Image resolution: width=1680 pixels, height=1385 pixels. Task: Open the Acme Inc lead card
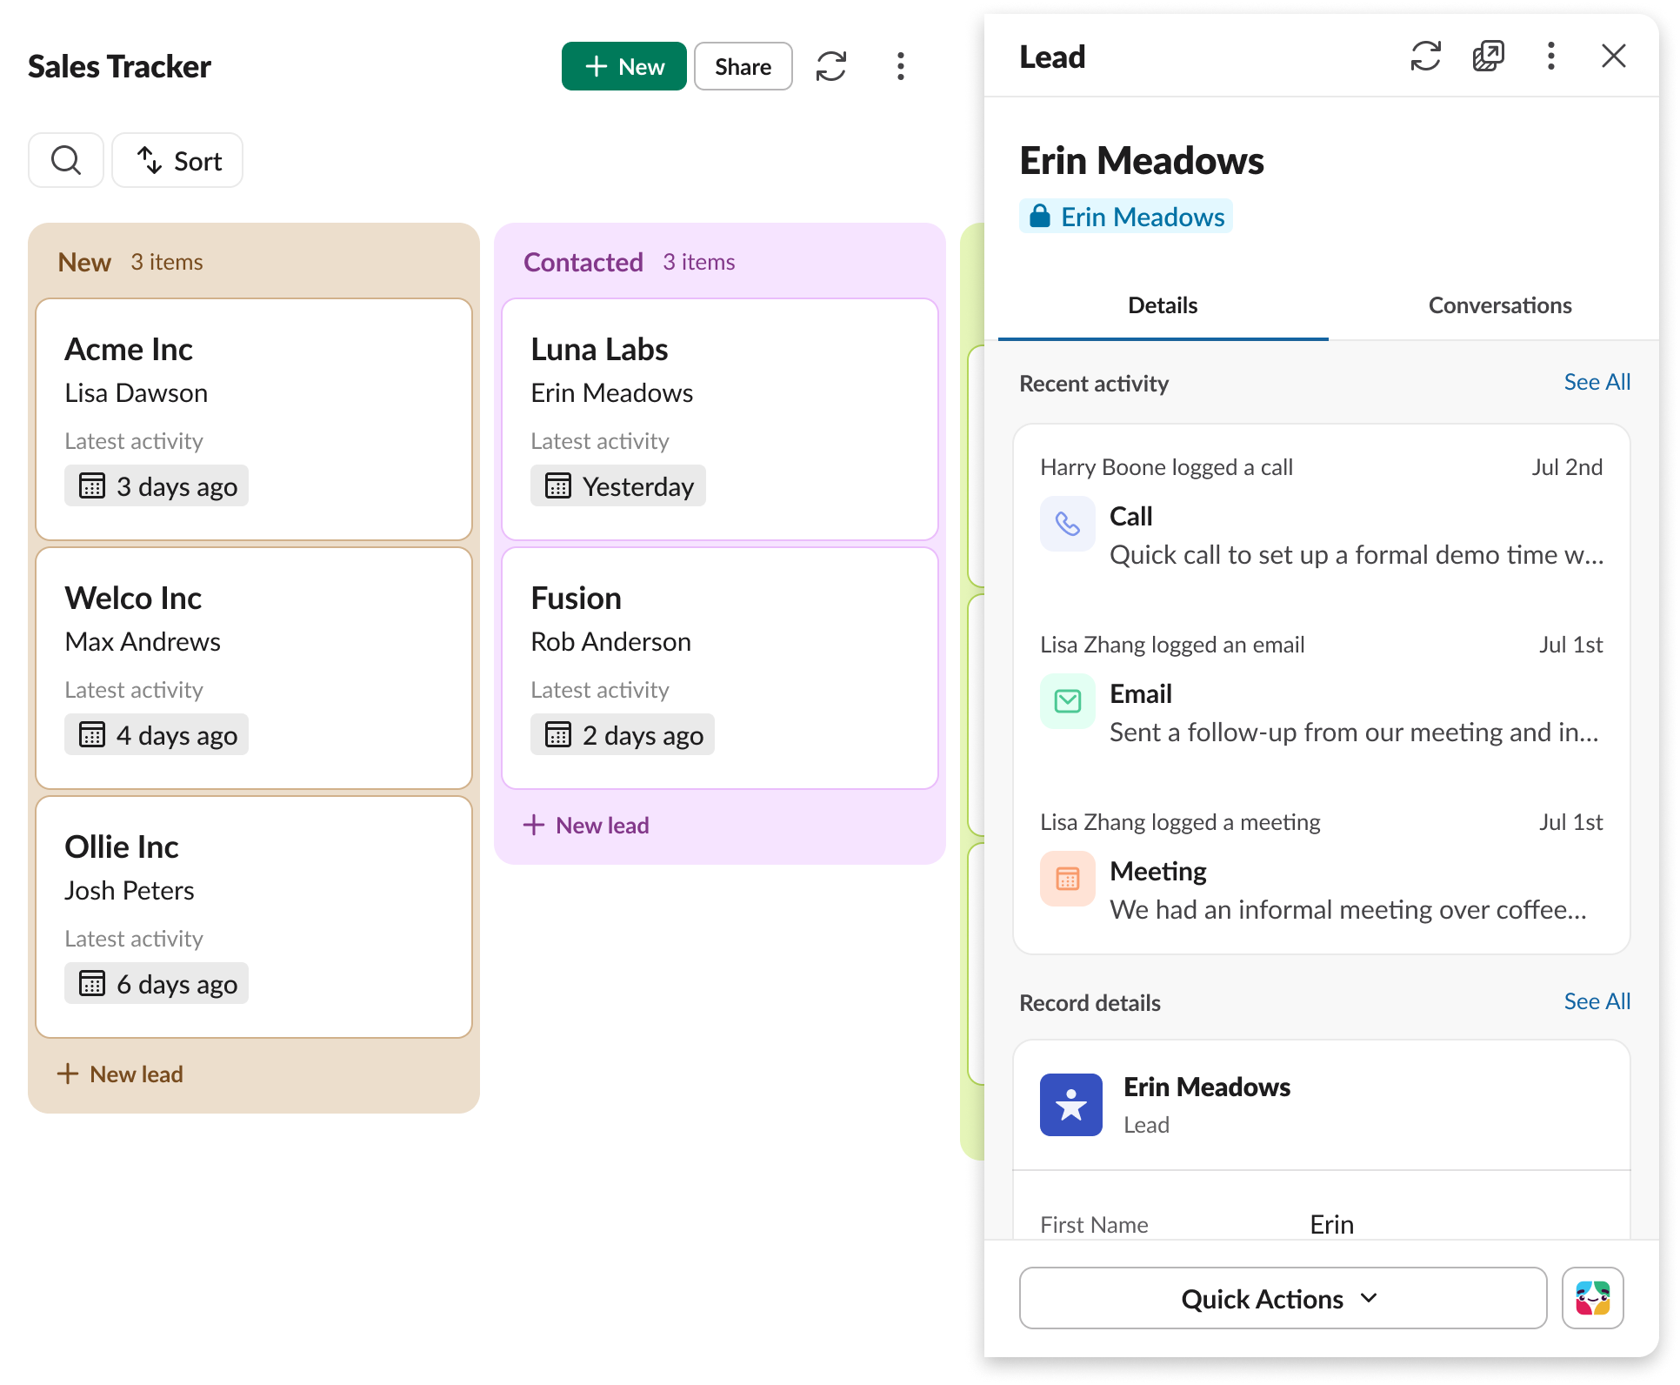(x=254, y=419)
